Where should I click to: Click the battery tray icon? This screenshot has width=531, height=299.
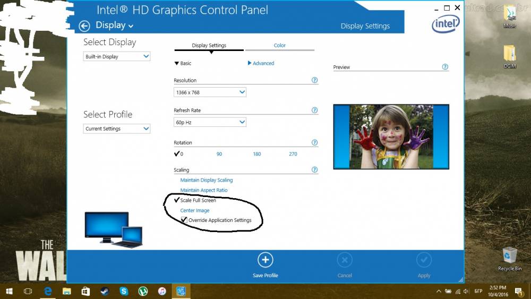click(448, 291)
